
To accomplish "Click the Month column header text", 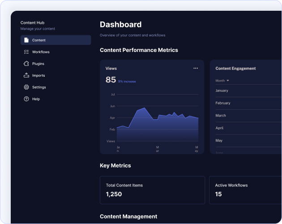I will click(220, 81).
